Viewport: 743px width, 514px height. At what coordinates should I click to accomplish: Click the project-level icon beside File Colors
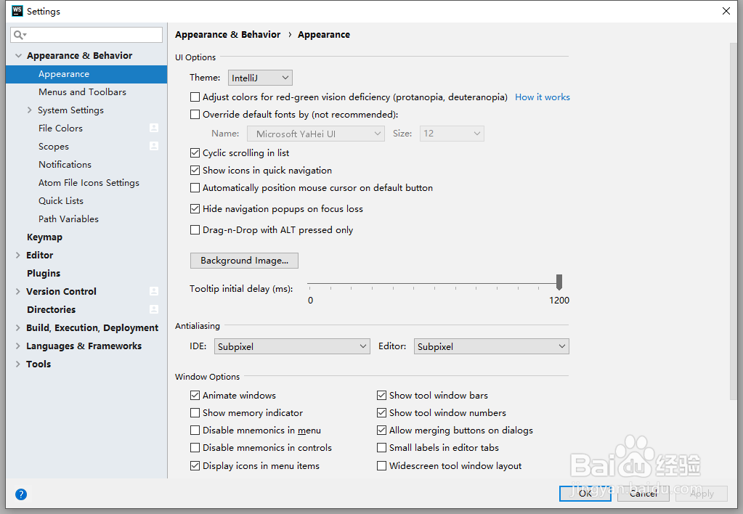coord(154,128)
